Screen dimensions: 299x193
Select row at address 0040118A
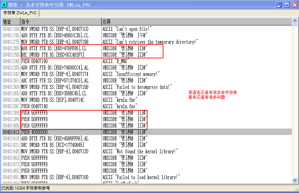[x=12, y=29]
